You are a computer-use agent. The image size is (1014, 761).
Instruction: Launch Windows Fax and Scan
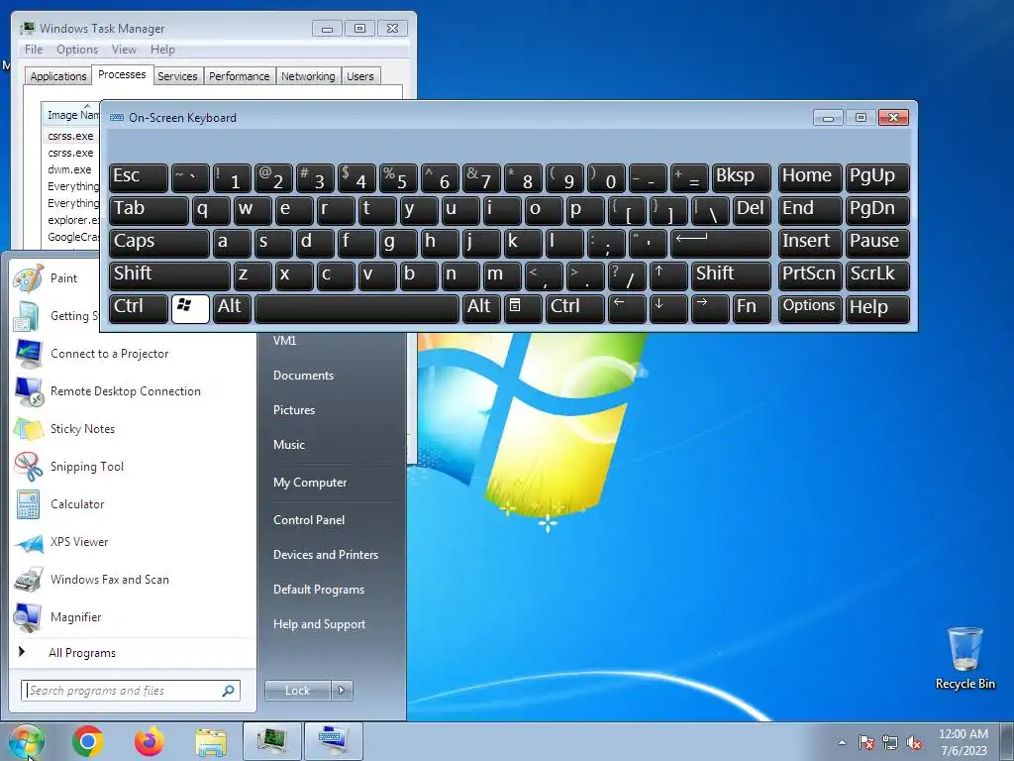(134, 580)
